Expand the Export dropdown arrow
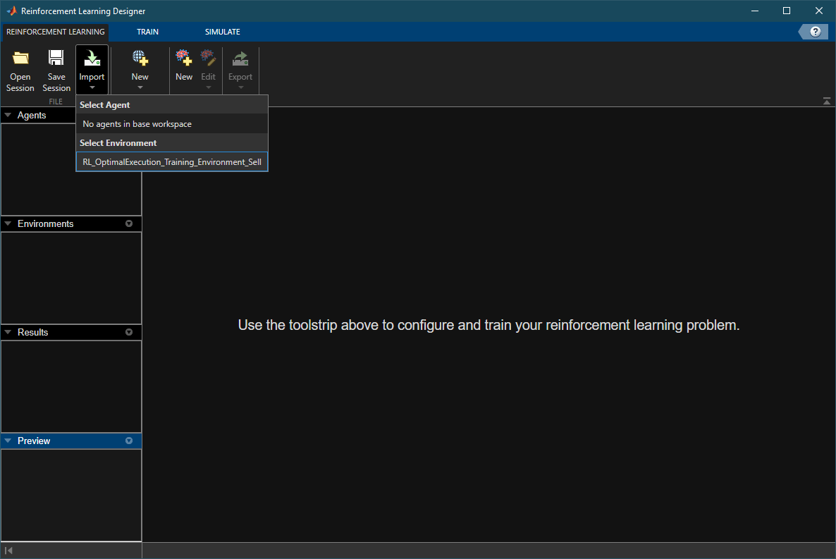The width and height of the screenshot is (836, 559). 240,87
